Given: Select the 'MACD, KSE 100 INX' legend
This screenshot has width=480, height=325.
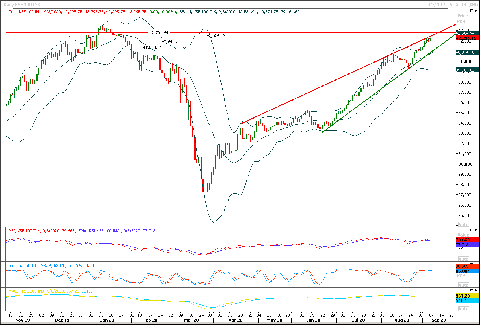Looking at the screenshot, I should [x=27, y=291].
